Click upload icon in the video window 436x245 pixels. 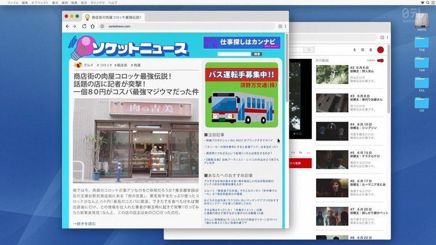355,50
